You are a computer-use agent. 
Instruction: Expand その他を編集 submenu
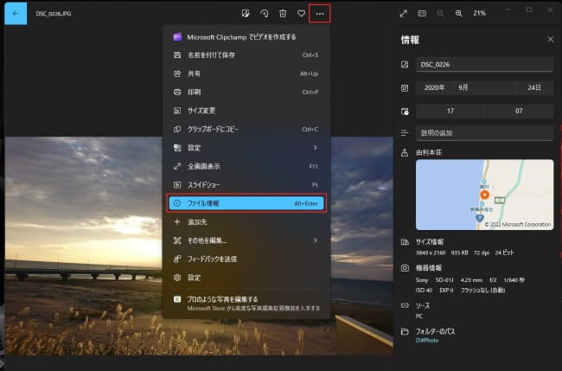(246, 240)
